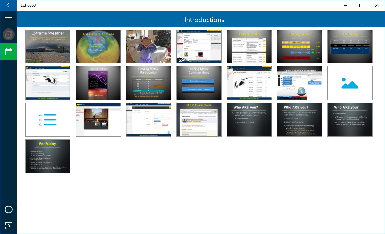Open the first Grading Matrix slide
The height and width of the screenshot is (234, 385).
(300, 46)
